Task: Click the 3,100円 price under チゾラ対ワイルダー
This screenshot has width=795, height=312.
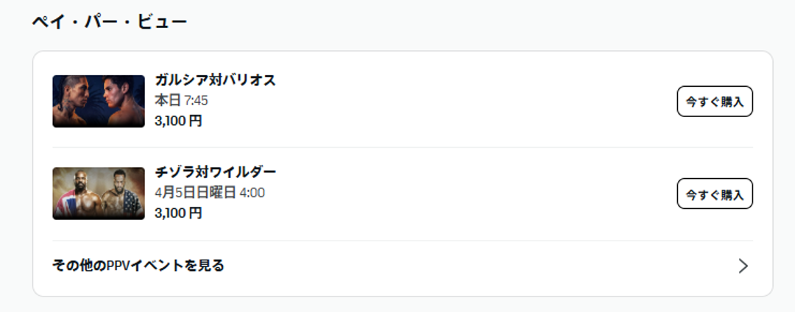Action: pos(178,213)
